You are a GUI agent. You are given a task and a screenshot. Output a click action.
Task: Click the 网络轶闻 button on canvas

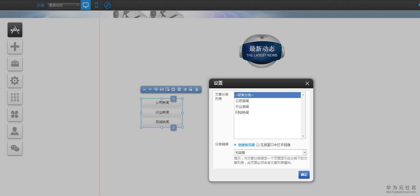pos(162,122)
